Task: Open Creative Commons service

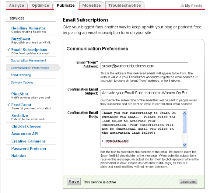Action: (28, 141)
